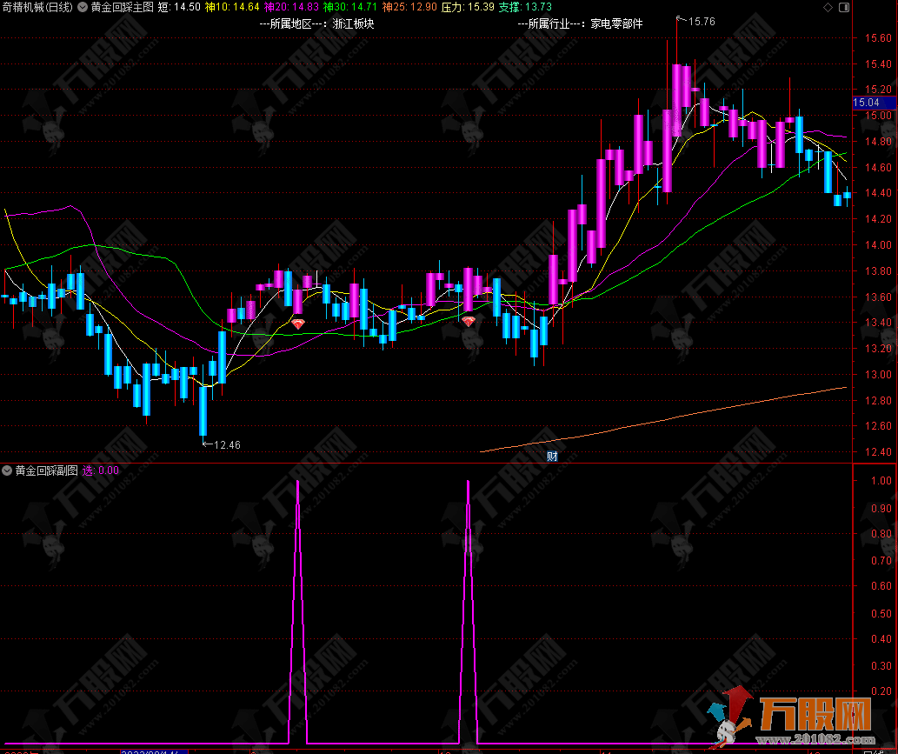The height and width of the screenshot is (754, 898).
Task: Click the 短: 14.50 line value
Action: click(x=179, y=8)
